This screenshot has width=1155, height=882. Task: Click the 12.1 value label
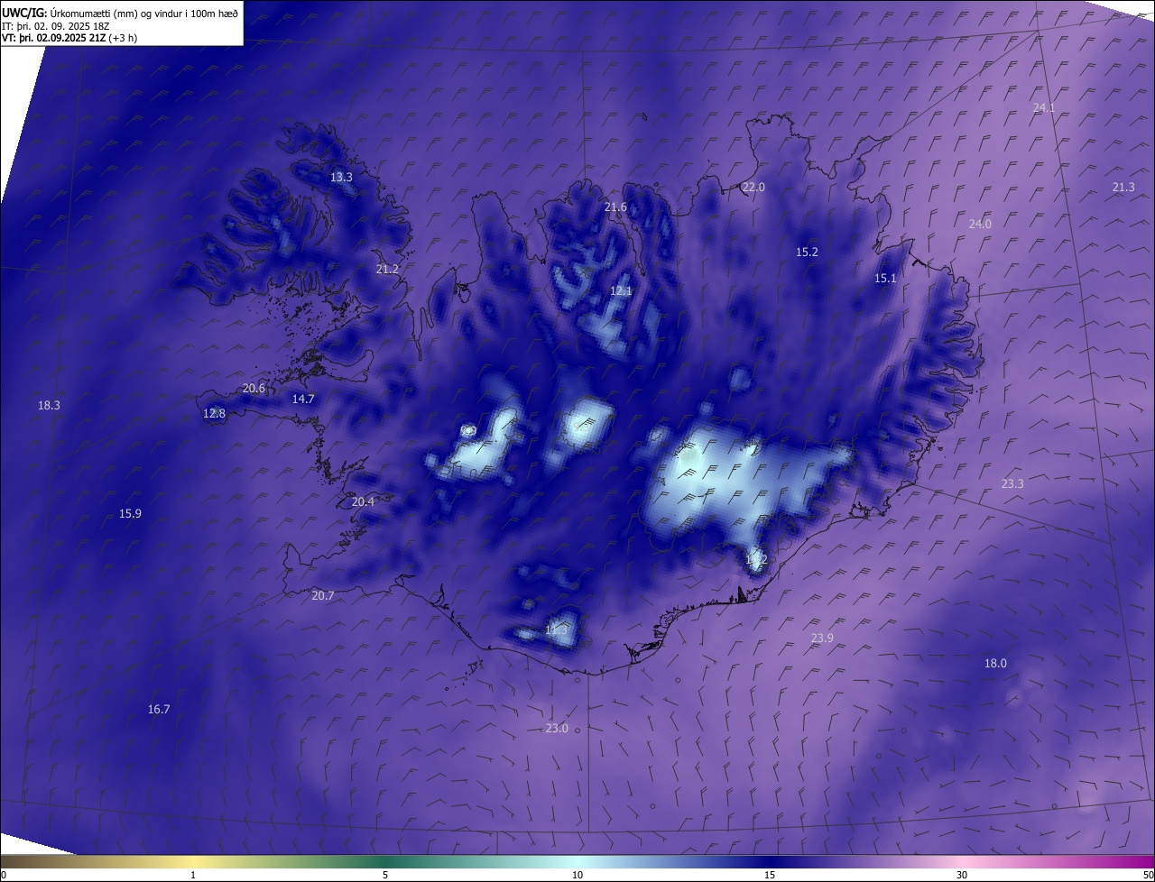click(621, 290)
